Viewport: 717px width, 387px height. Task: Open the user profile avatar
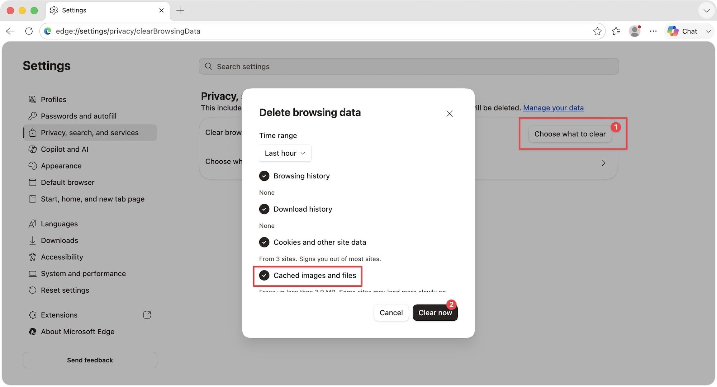(x=635, y=31)
